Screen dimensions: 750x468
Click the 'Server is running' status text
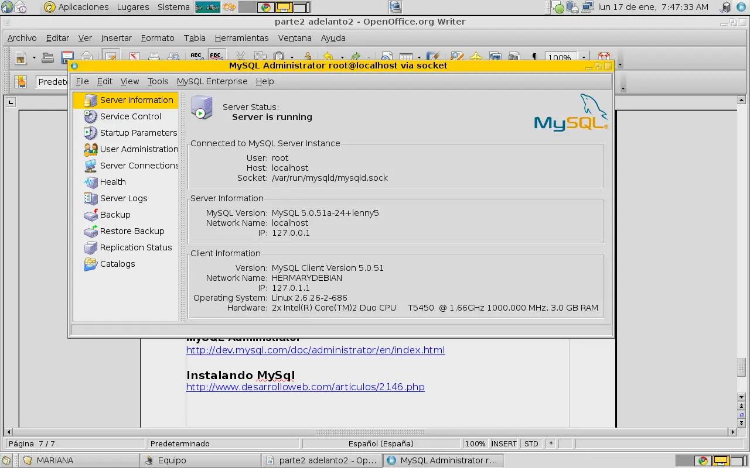pyautogui.click(x=272, y=117)
